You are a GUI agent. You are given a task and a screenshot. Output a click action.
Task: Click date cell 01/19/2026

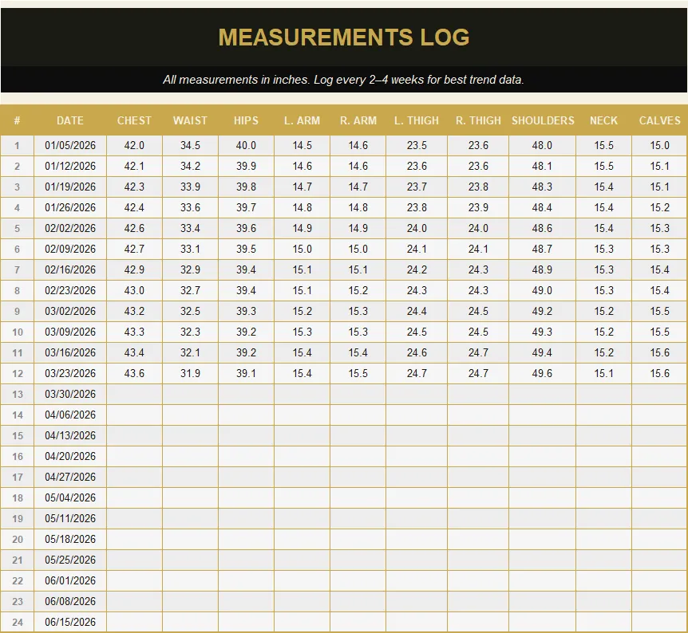tap(70, 187)
